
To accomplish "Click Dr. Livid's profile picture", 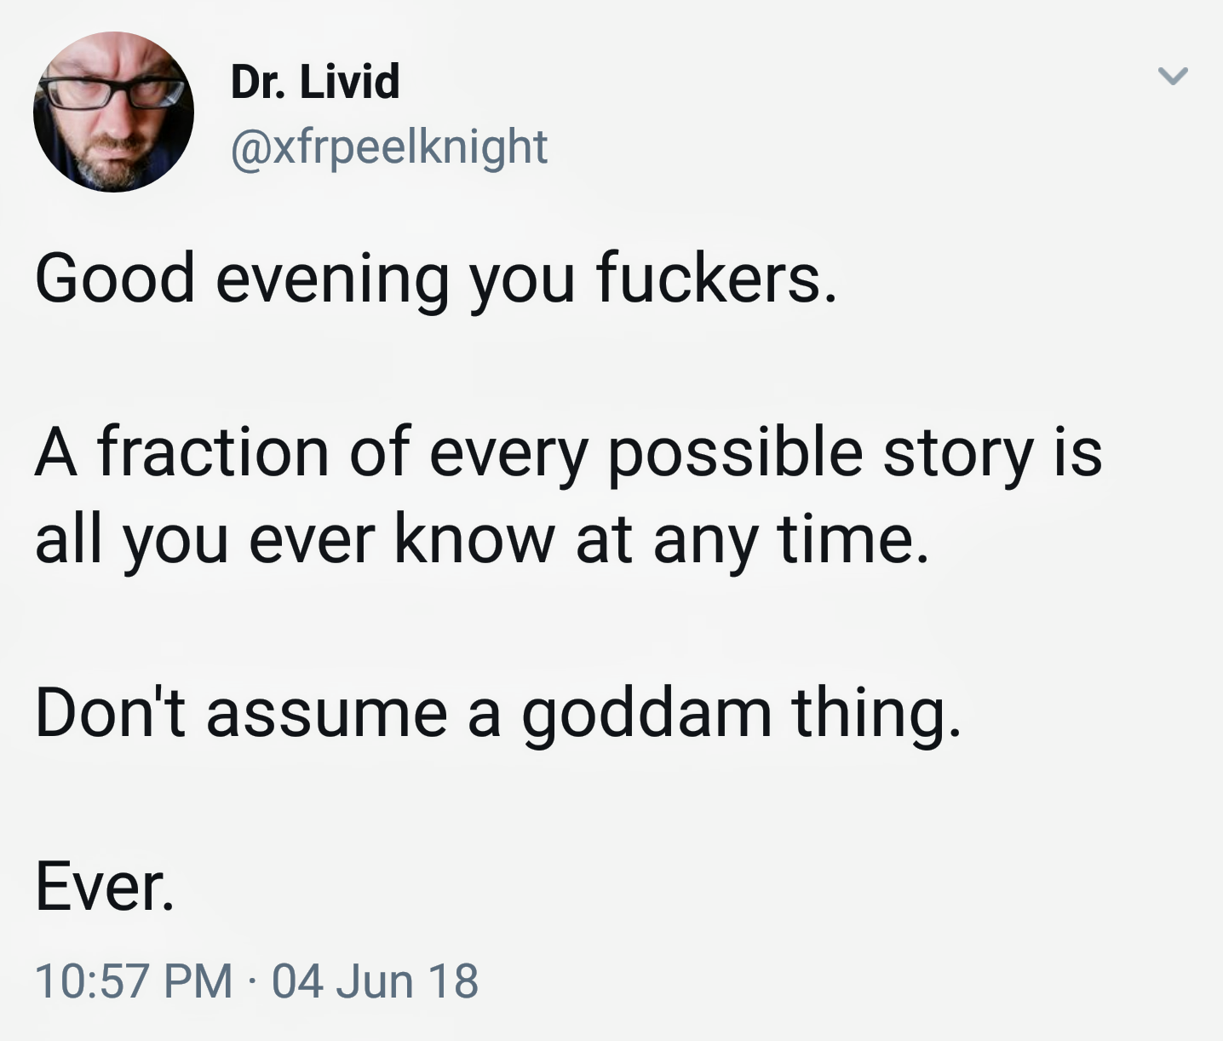I will point(113,112).
